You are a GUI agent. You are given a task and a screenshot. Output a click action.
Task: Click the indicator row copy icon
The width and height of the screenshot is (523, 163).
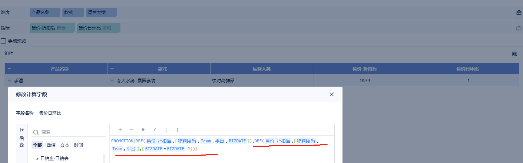point(519,28)
